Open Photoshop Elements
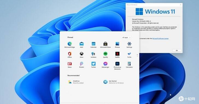The height and width of the screenshot is (104, 199). [x=117, y=66]
